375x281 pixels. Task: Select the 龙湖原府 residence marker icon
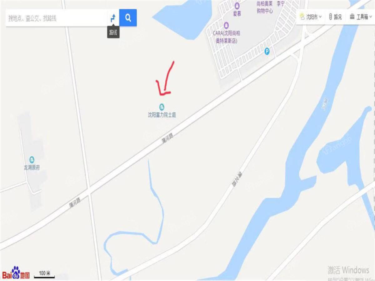32,159
